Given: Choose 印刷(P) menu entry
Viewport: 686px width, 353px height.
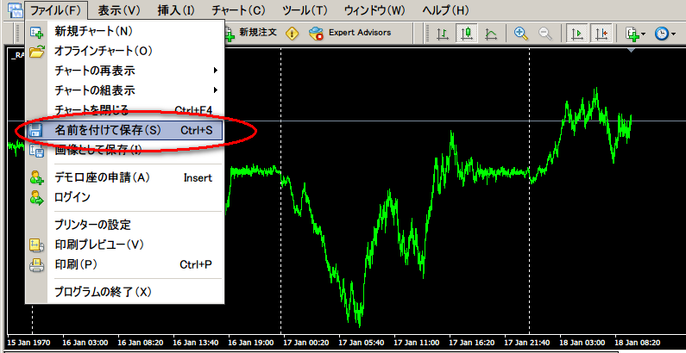Looking at the screenshot, I should [124, 264].
